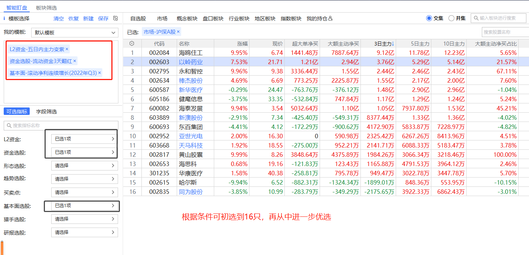Select the 交集 radio option
The width and height of the screenshot is (529, 255).
pos(429,18)
